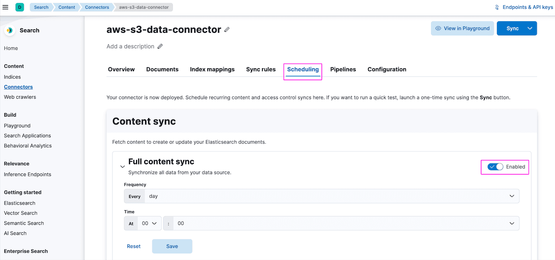Collapse the Full content sync section chevron
Image resolution: width=555 pixels, height=260 pixels.
[x=122, y=166]
